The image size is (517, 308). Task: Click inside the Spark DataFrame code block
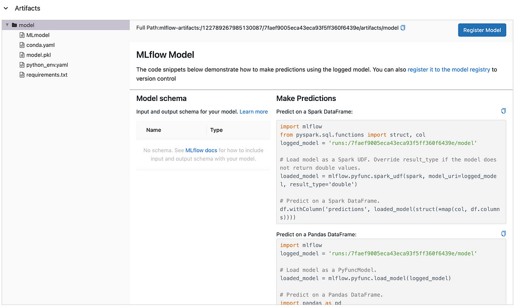[x=391, y=172]
